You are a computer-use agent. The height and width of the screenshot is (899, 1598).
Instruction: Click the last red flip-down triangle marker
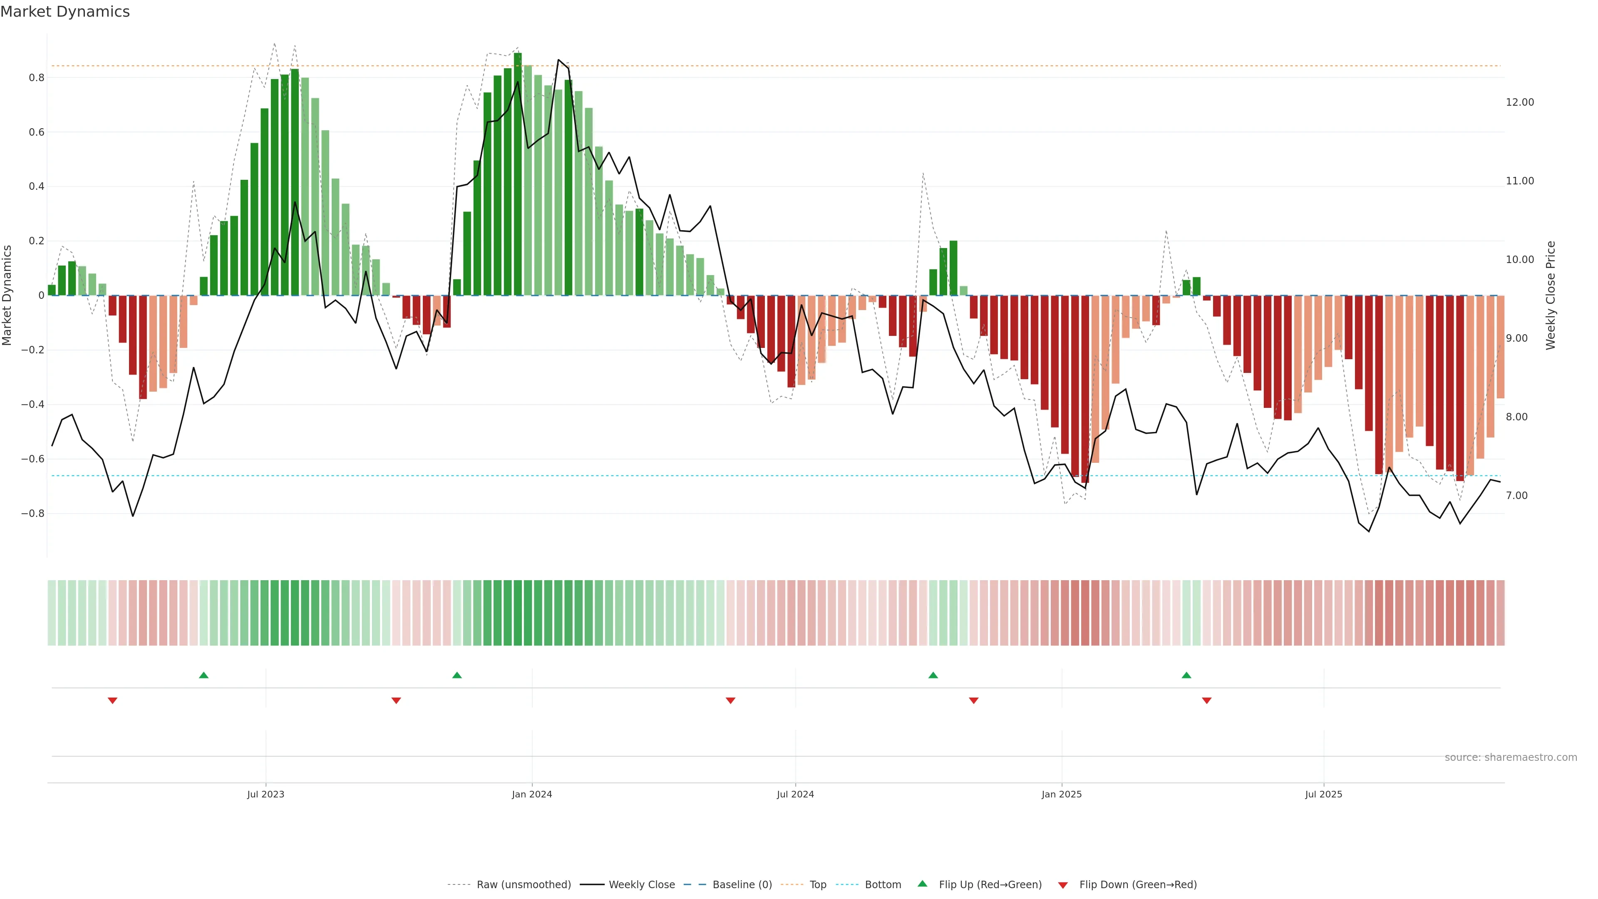[x=1206, y=700]
